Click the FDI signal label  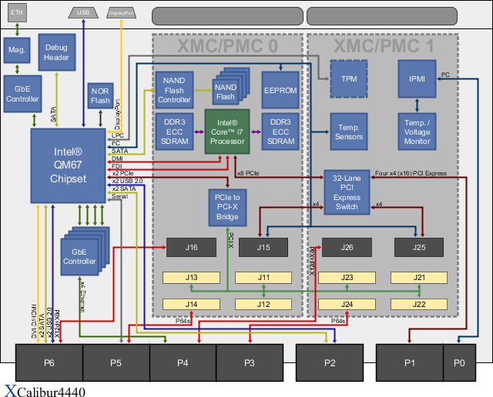click(116, 166)
